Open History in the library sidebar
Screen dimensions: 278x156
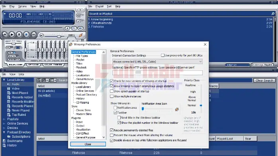[x=12, y=145]
